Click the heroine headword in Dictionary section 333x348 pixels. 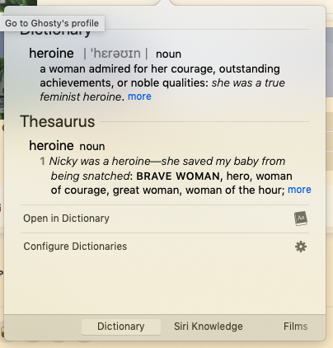coord(51,53)
